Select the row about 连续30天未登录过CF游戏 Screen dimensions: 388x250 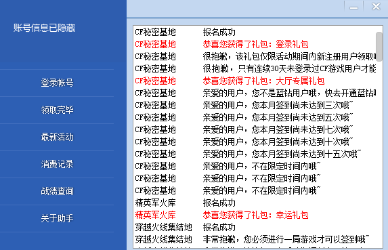click(255, 68)
